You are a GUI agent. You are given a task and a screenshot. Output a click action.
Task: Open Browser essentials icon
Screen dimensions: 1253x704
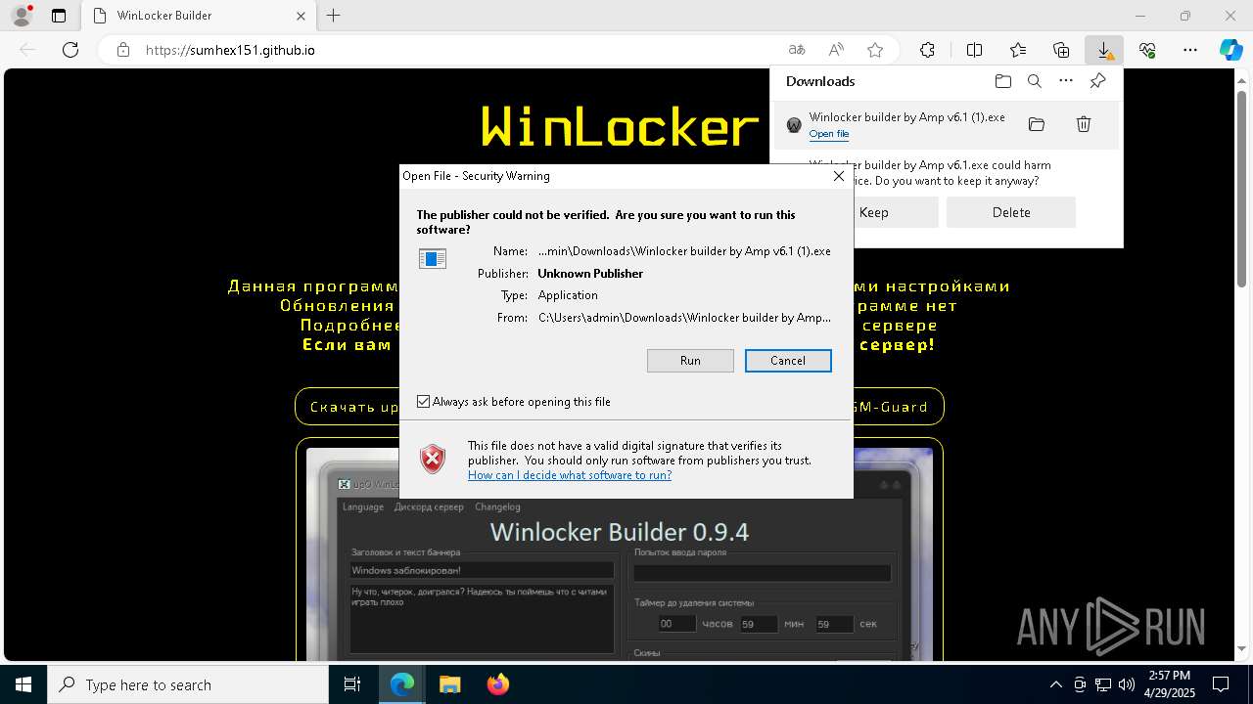click(x=1147, y=50)
